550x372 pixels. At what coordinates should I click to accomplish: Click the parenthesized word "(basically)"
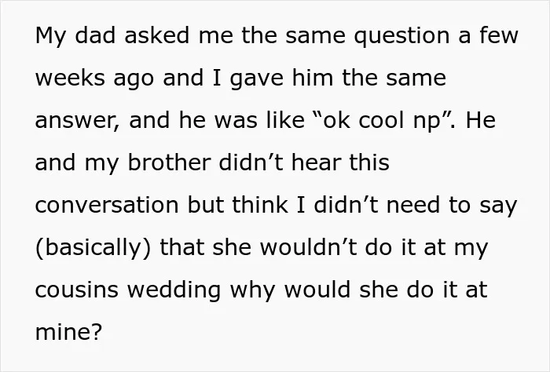pyautogui.click(x=93, y=249)
